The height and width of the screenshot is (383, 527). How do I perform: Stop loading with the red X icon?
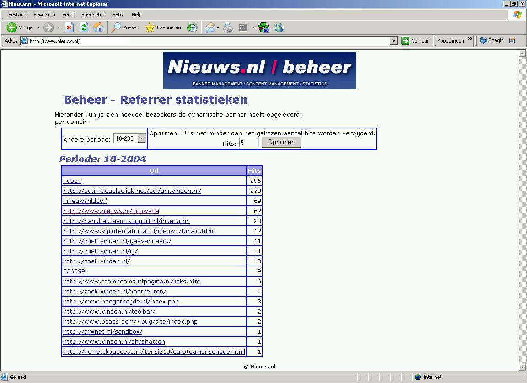pyautogui.click(x=69, y=27)
